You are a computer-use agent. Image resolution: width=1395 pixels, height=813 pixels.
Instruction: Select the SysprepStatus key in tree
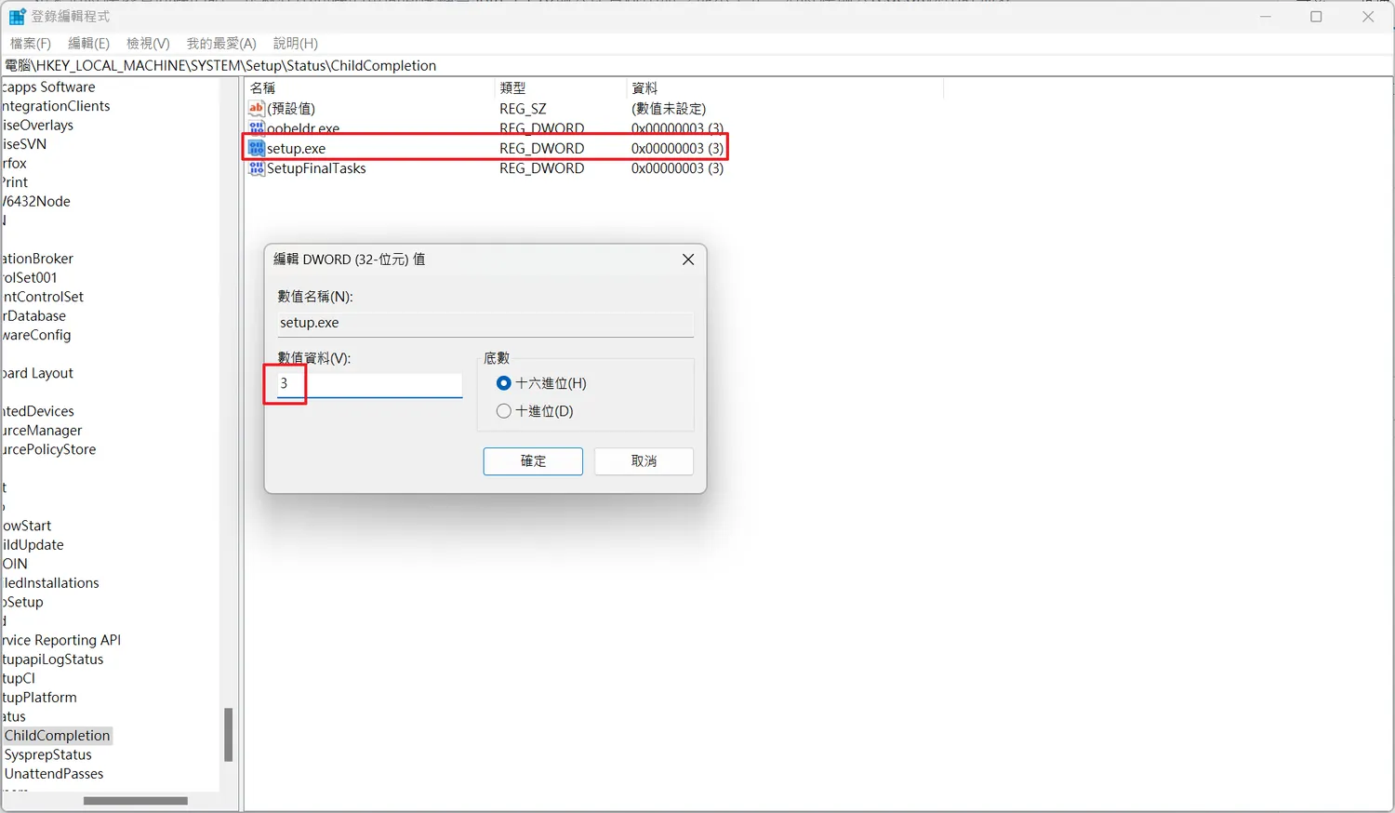48,755
